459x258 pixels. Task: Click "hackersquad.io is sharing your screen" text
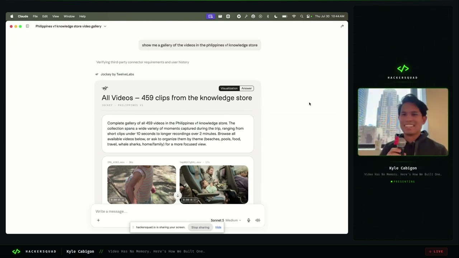161,227
